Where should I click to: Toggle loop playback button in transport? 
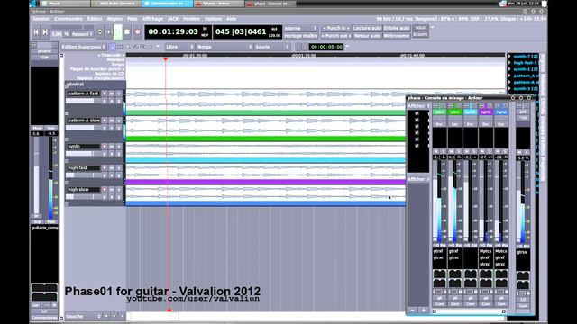100,32
